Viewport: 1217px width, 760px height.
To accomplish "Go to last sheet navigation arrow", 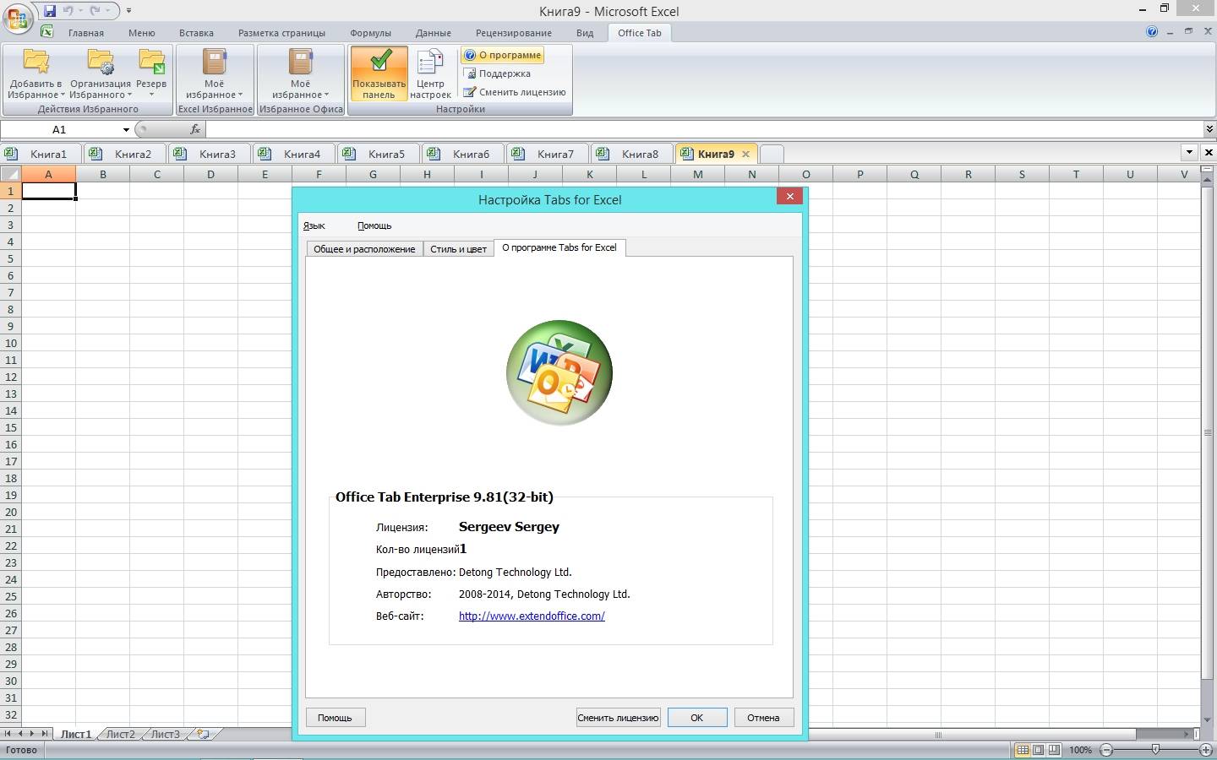I will 45,734.
